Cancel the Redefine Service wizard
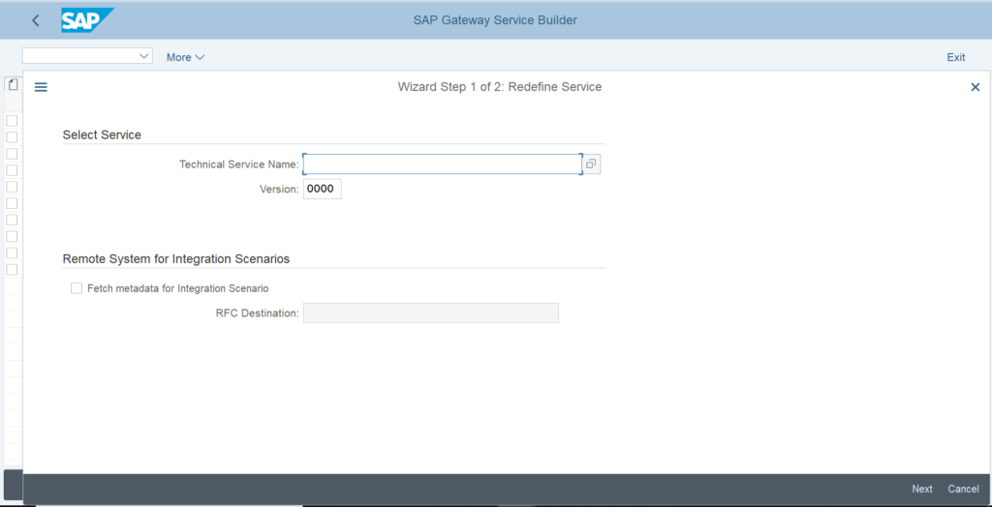992x507 pixels. (x=963, y=489)
